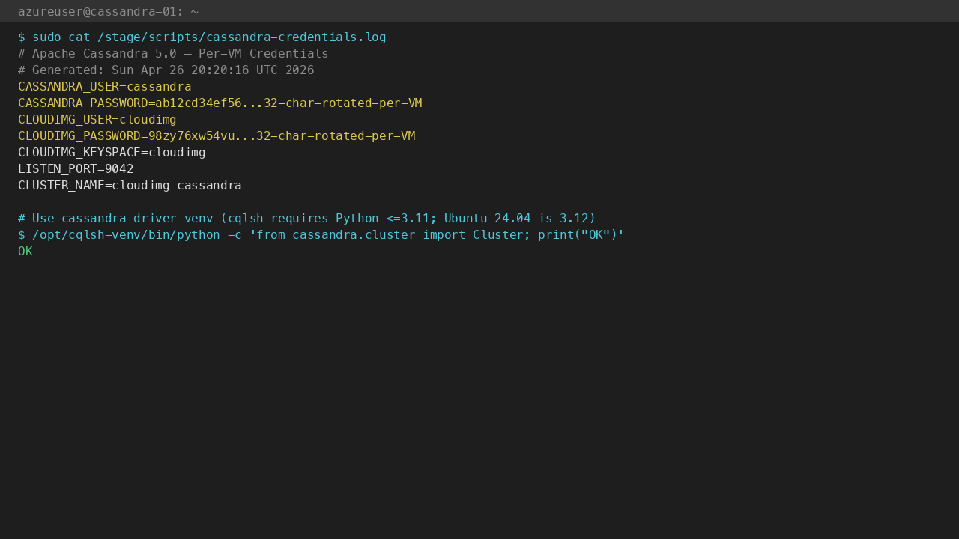Click the 'sudo cat /stage/scripts/cassandra-credentials.log' command line
959x539 pixels.
(202, 37)
